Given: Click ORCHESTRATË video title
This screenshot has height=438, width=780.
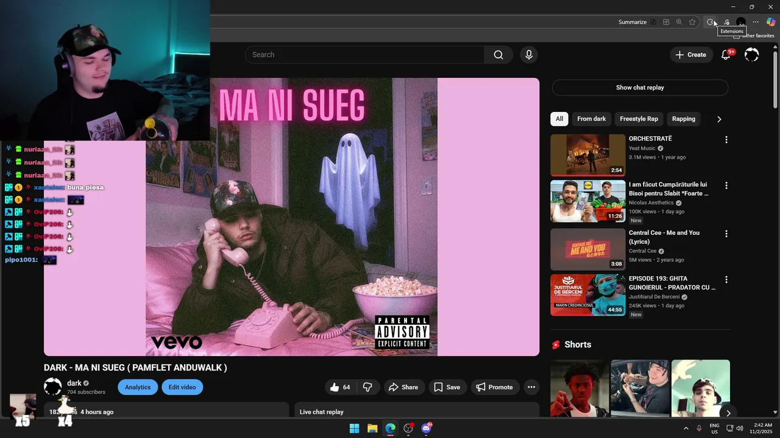Looking at the screenshot, I should tap(650, 139).
